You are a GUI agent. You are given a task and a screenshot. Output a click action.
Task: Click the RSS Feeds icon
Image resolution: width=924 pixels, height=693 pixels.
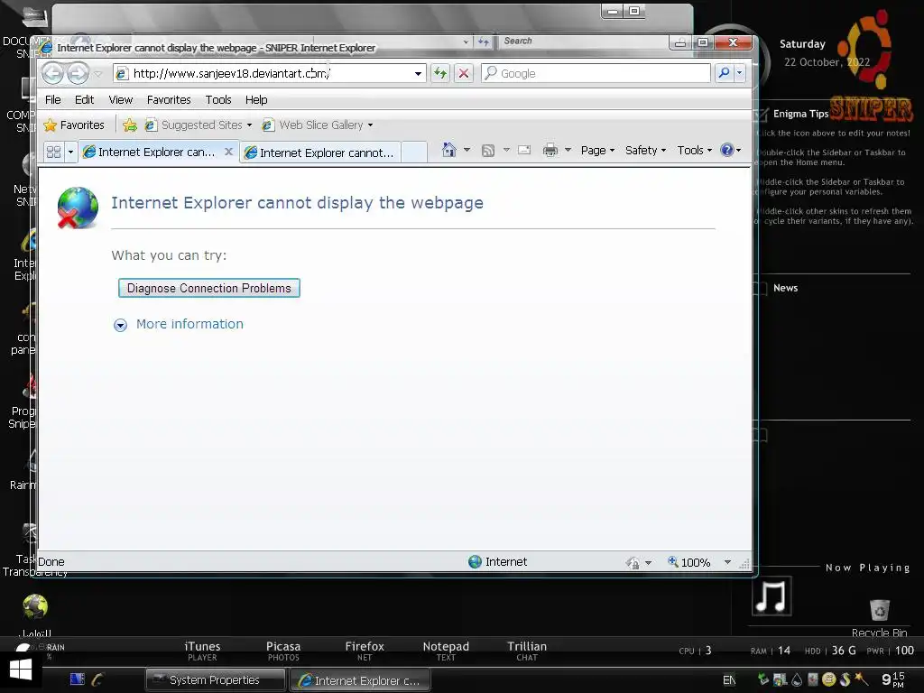pyautogui.click(x=488, y=151)
